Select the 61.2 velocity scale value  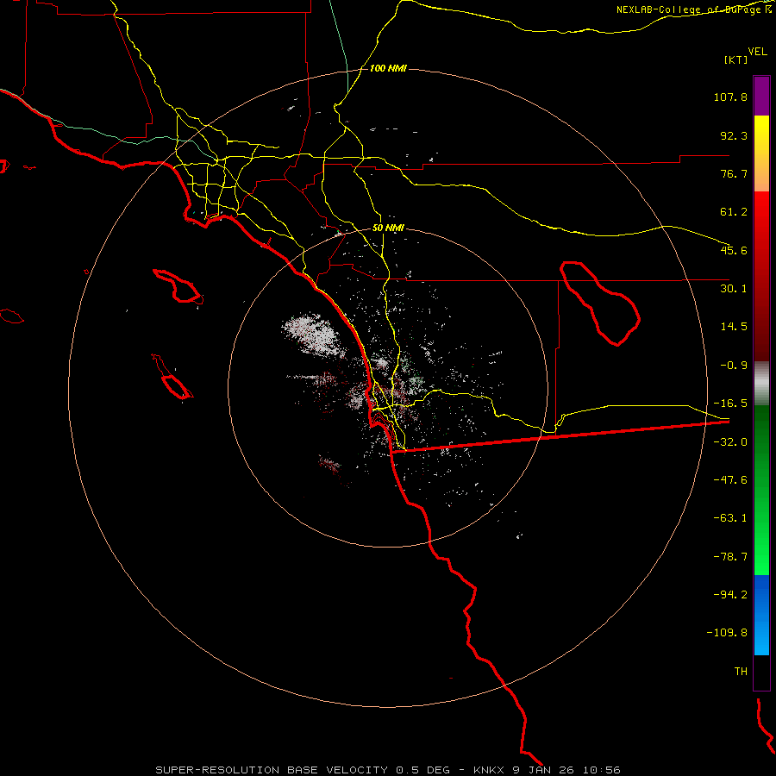tap(734, 212)
